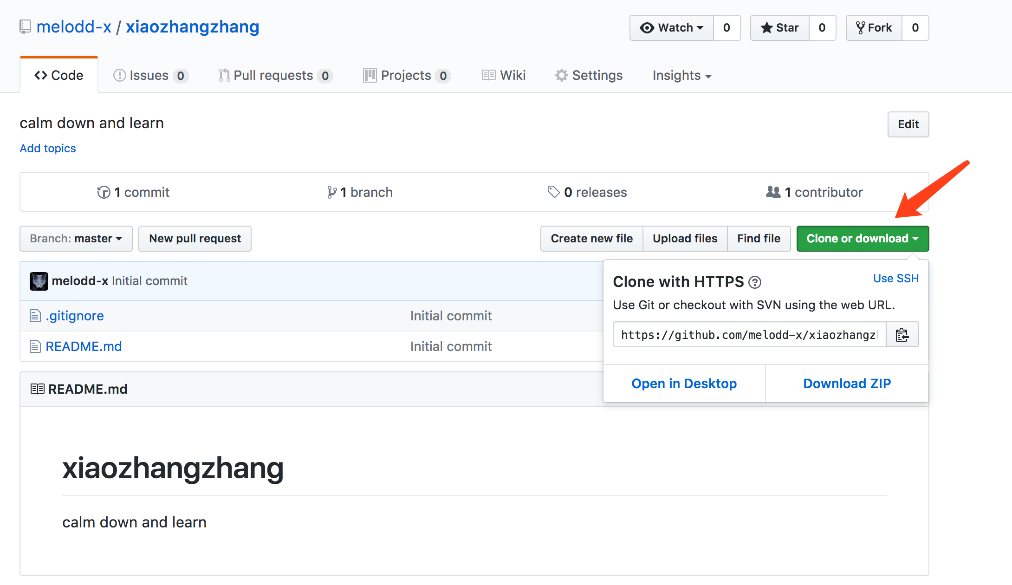Switch to the Issues tab

[x=150, y=75]
